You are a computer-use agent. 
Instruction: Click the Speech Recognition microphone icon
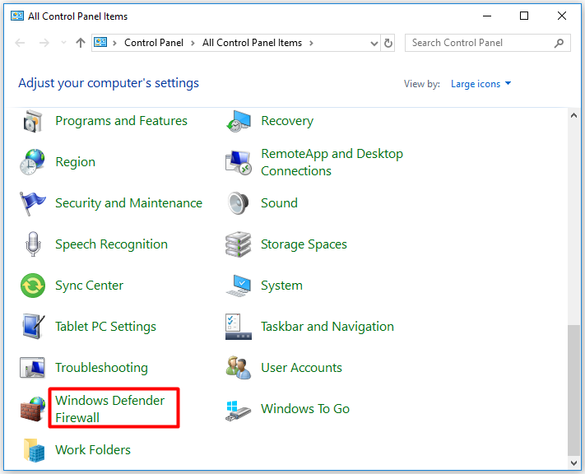click(x=33, y=244)
